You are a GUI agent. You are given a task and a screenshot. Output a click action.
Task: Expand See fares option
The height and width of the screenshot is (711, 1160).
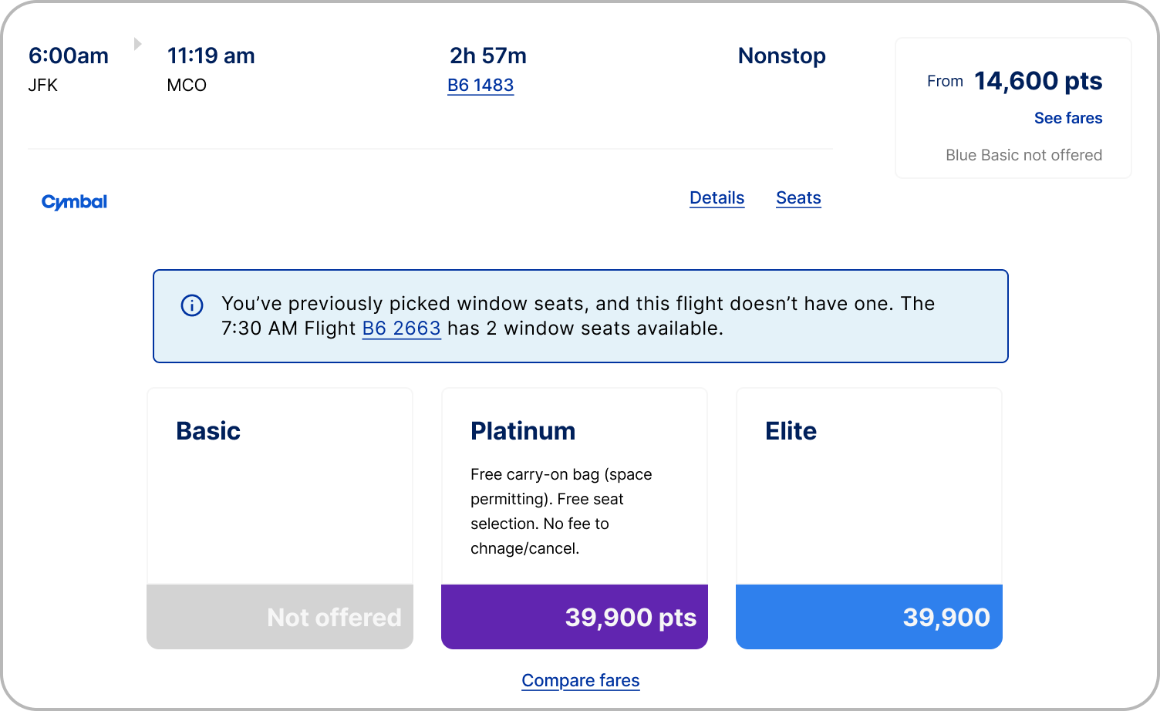[x=1067, y=118]
